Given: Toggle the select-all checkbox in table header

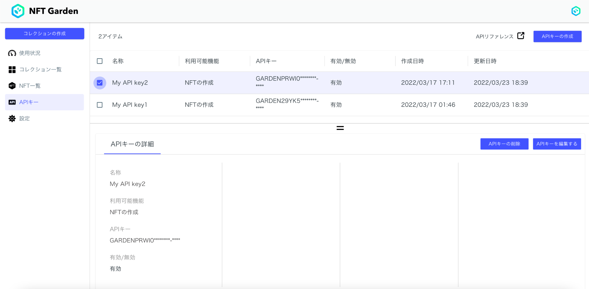Looking at the screenshot, I should [x=100, y=61].
